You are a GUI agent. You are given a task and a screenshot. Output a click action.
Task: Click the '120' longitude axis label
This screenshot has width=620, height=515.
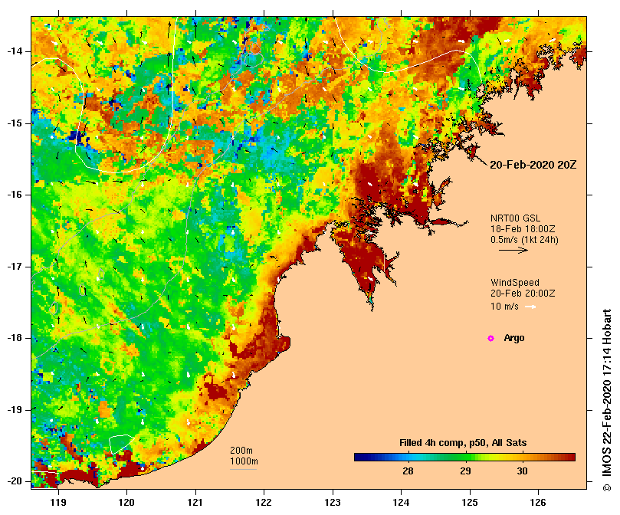tap(126, 502)
